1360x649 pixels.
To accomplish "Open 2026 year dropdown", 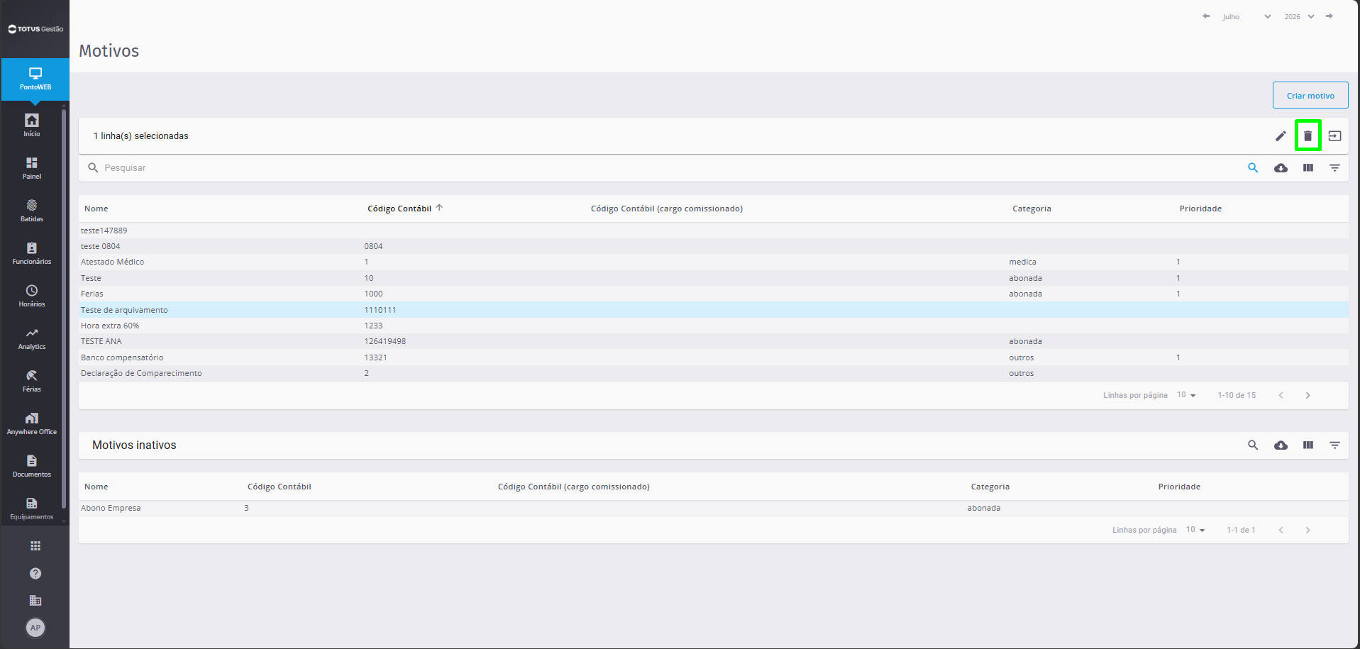I will click(x=1300, y=16).
